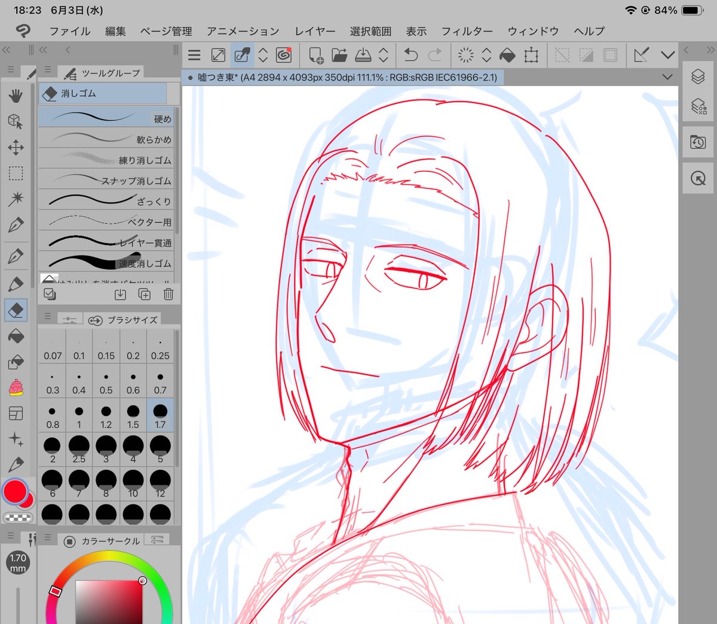Select the レイヤー貫通 eraser sub tool
Screen dimensions: 717x624
(106, 242)
